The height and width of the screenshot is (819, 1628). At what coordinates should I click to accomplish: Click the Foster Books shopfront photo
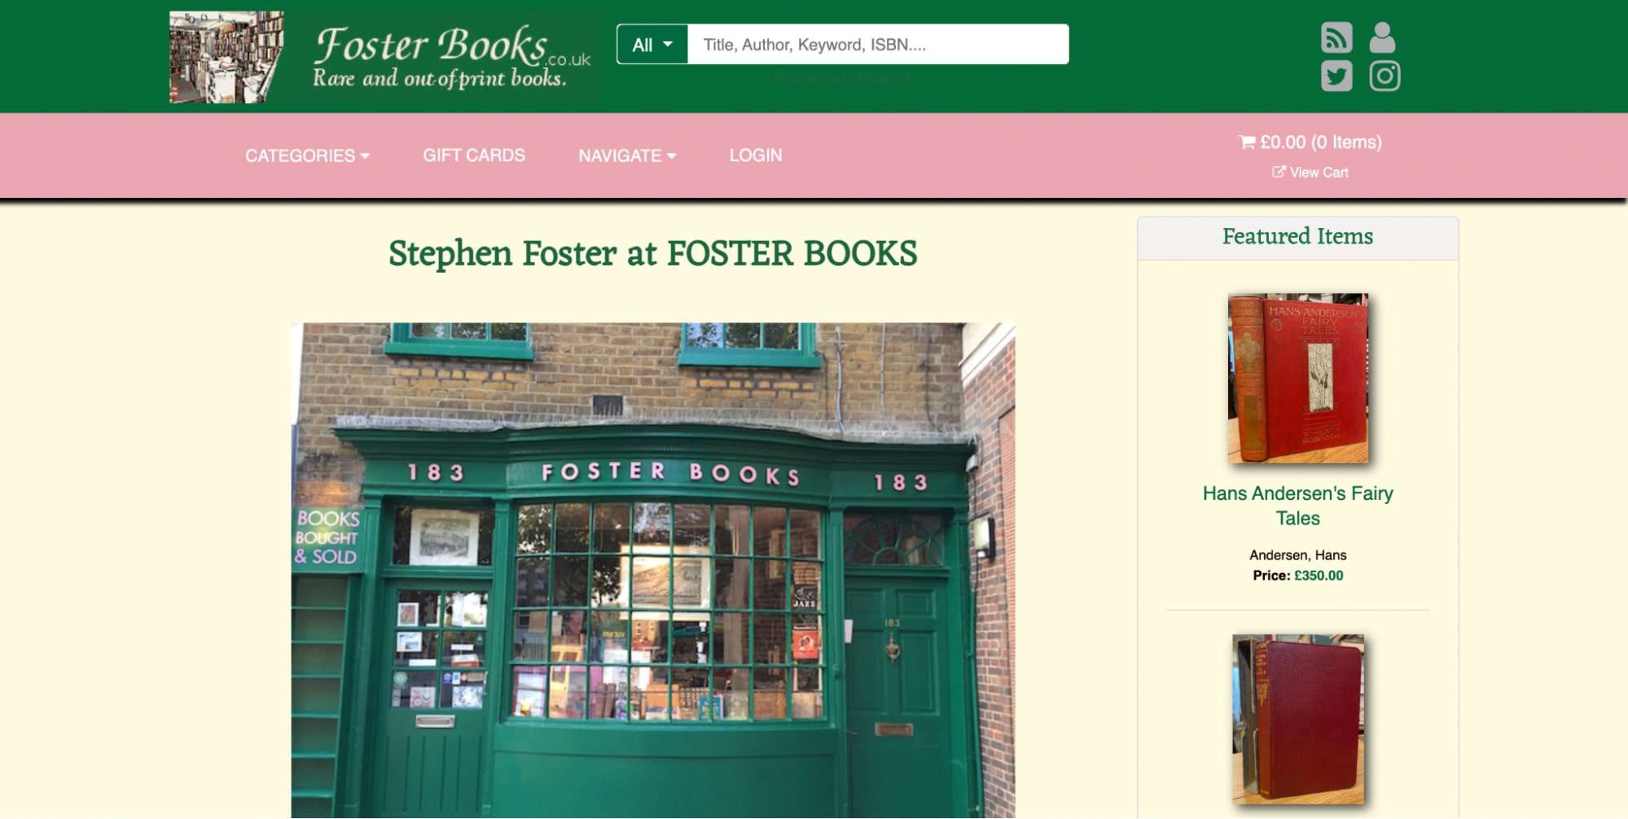[x=653, y=571]
